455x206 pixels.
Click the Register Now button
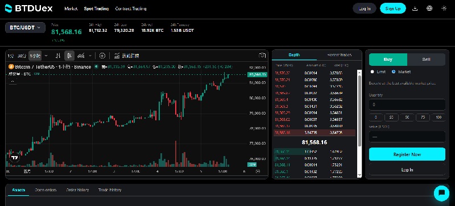[407, 154]
